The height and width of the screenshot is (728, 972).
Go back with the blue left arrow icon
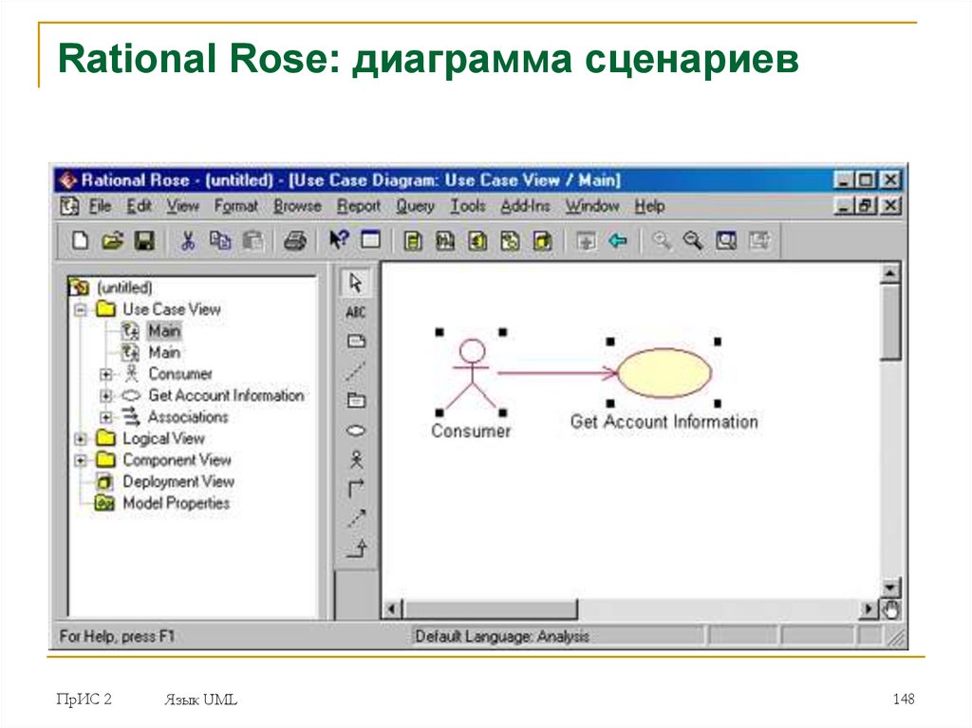pos(617,240)
